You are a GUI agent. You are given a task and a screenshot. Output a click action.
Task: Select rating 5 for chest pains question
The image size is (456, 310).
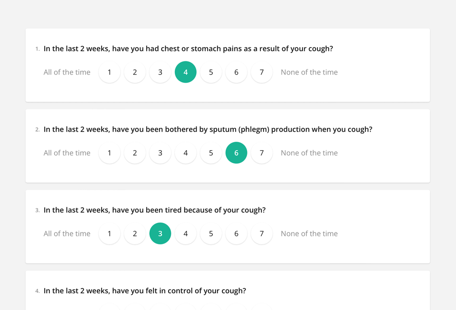[x=211, y=72]
